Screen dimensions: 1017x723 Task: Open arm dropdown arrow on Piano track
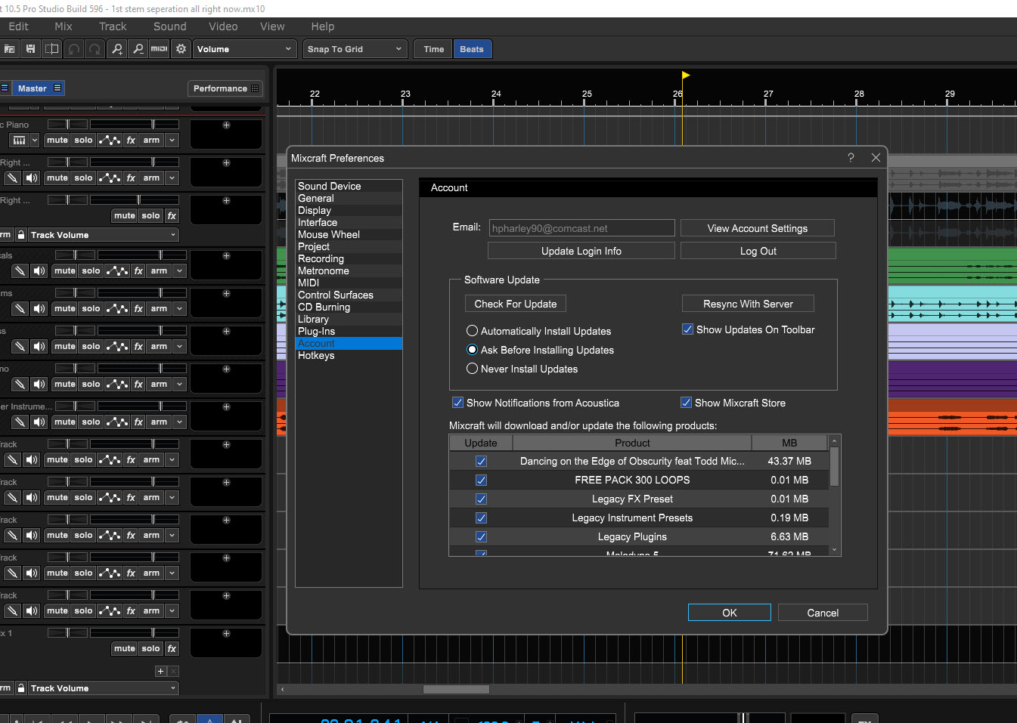pos(172,141)
